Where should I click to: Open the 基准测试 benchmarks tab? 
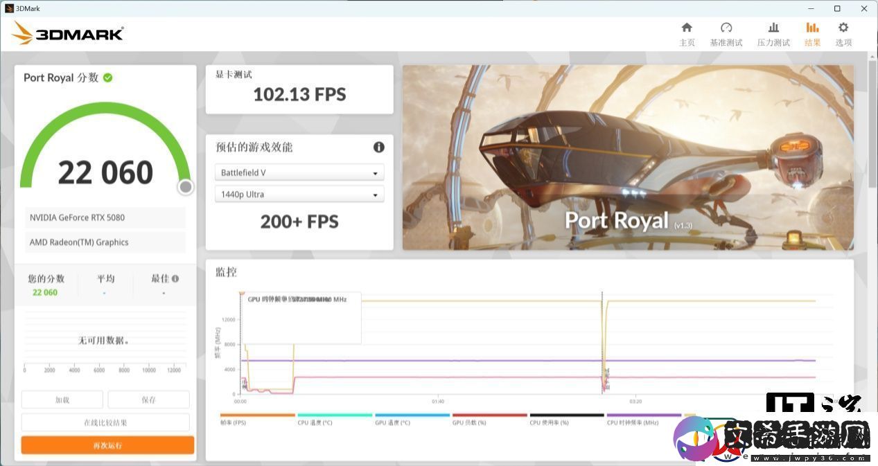[726, 34]
